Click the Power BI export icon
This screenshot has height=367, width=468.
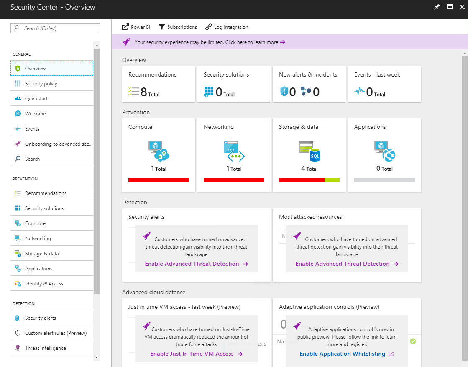125,27
